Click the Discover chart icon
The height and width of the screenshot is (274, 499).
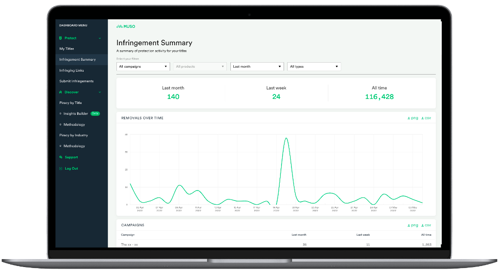(x=61, y=92)
